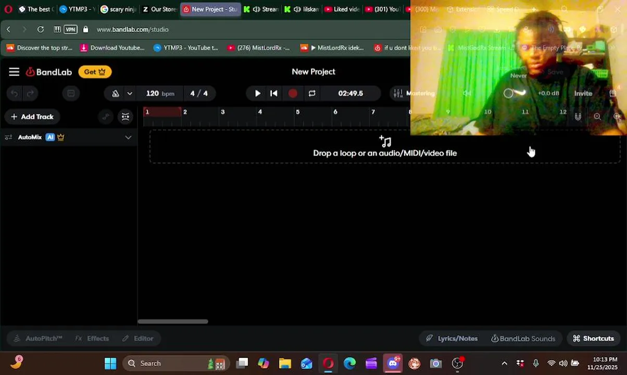627x375 pixels.
Task: Click timeline bar 6 marker
Action: pos(335,112)
